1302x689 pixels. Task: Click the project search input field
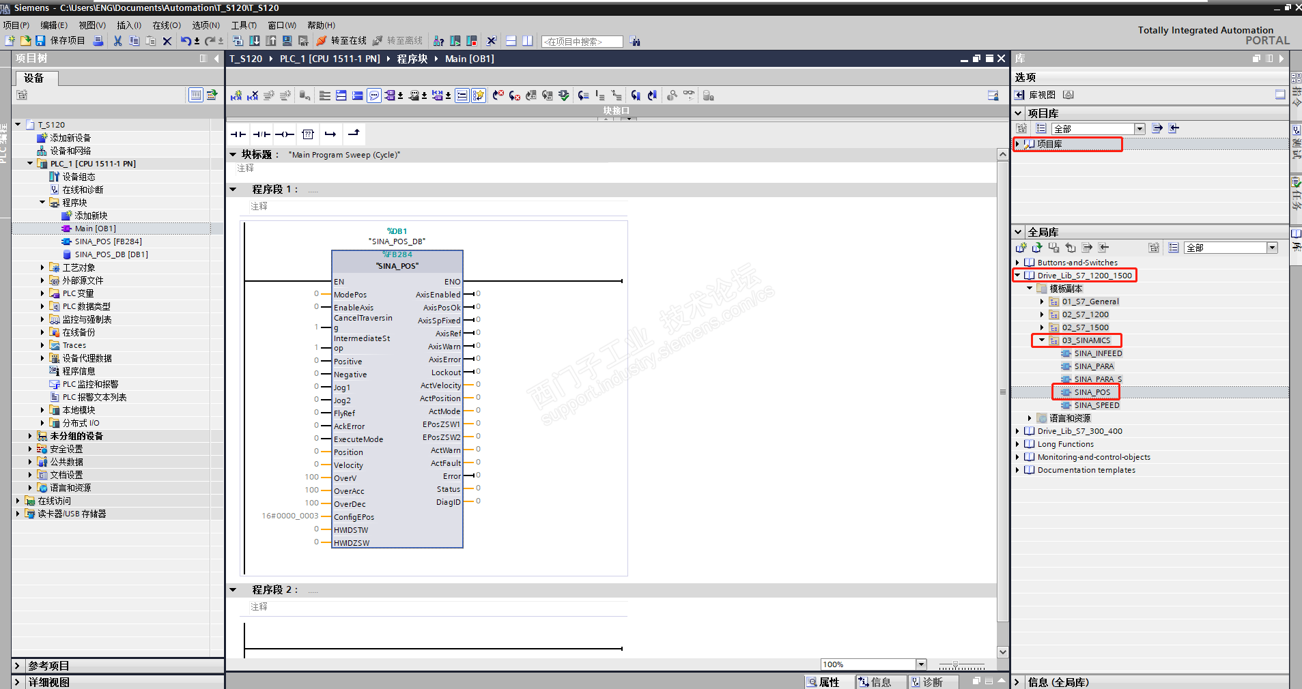582,42
